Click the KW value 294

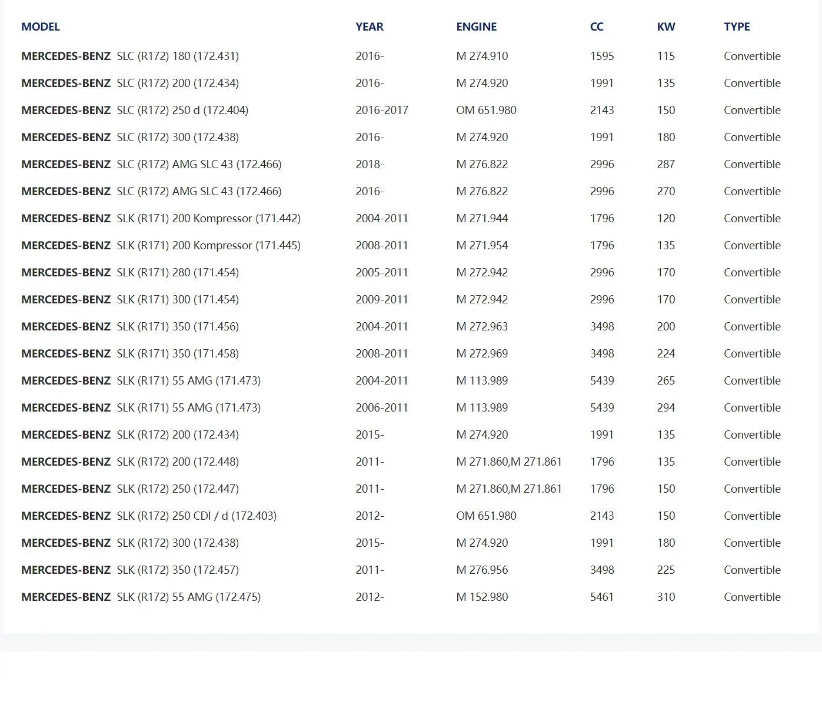click(x=666, y=408)
